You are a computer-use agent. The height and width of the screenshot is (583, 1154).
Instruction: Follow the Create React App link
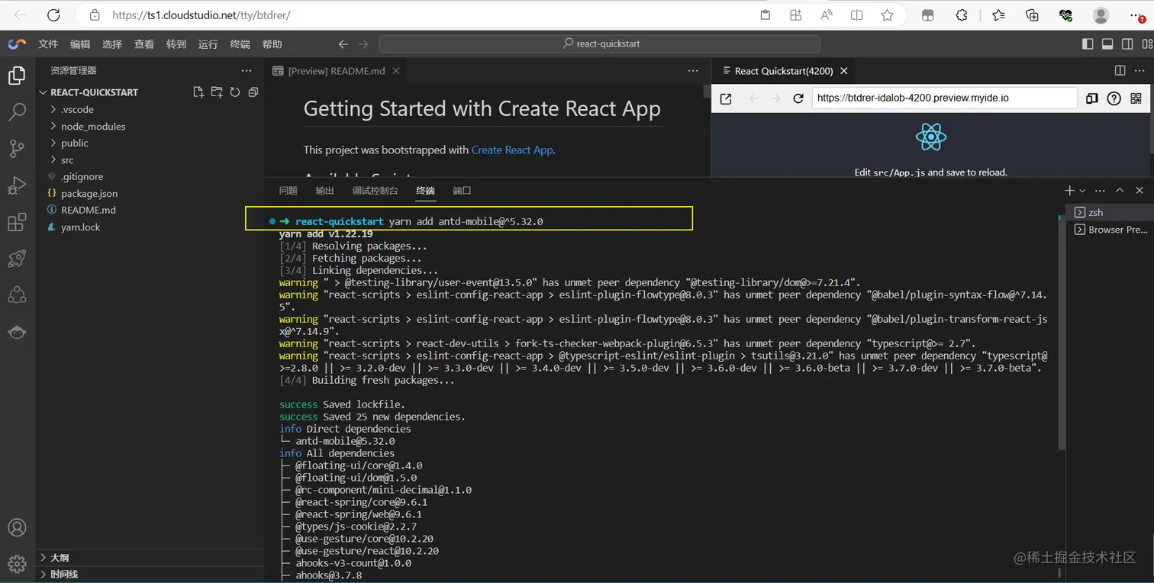click(x=512, y=150)
